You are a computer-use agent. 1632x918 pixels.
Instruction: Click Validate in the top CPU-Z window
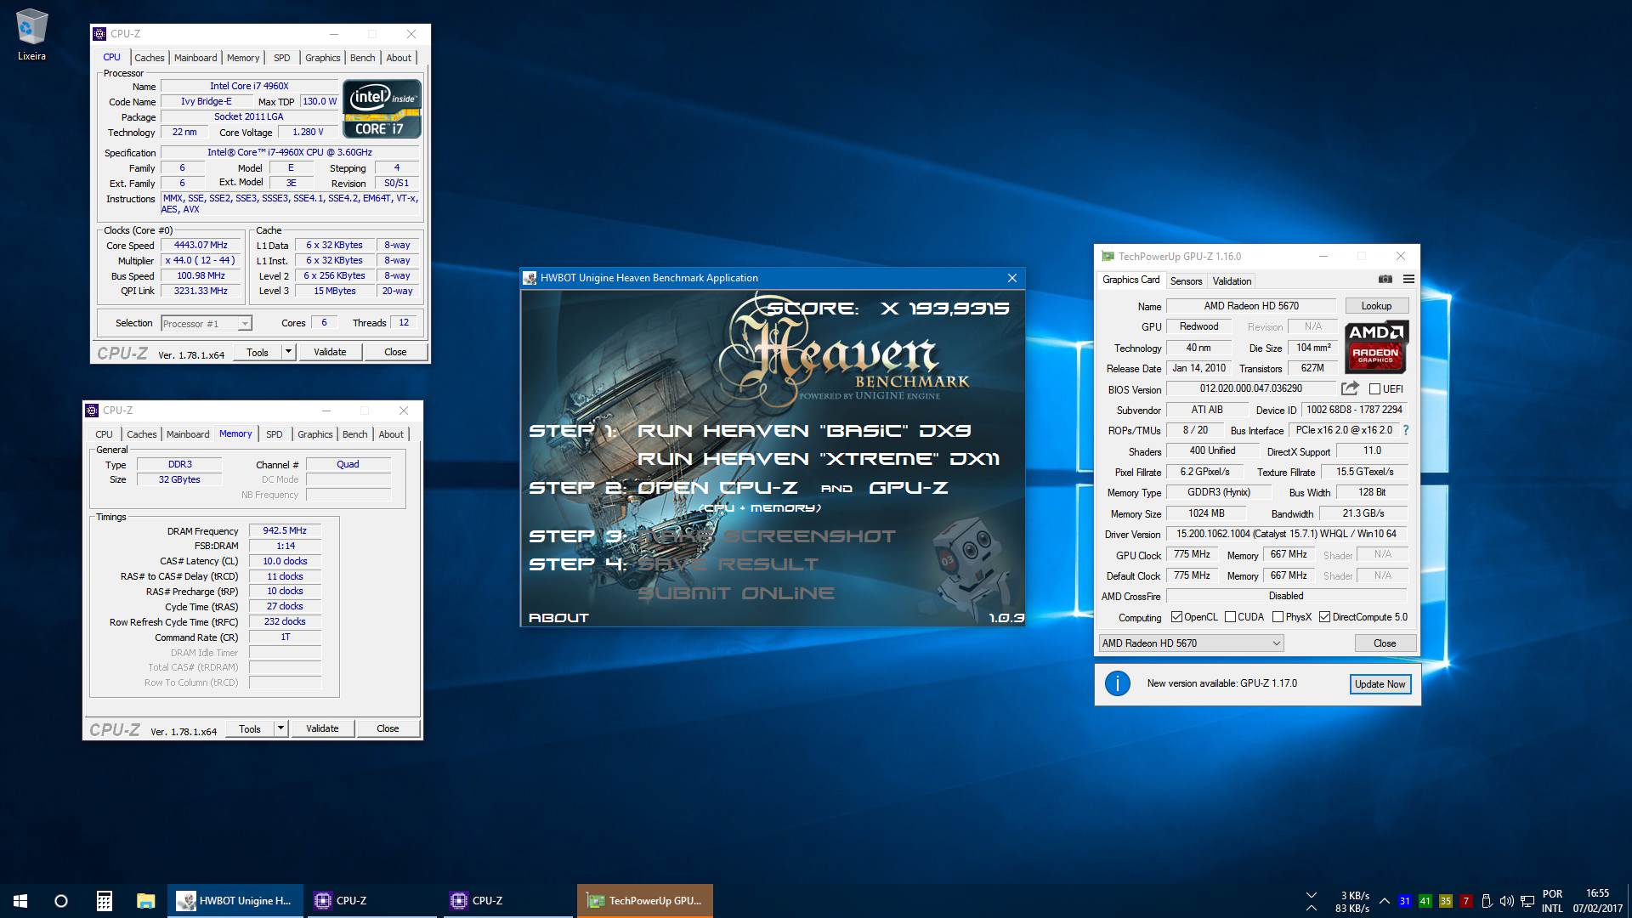click(330, 352)
